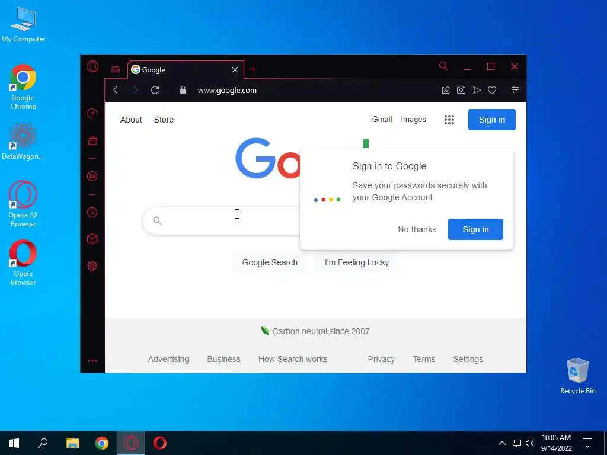Open network status tray icon
Viewport: 607px width, 455px height.
pyautogui.click(x=516, y=443)
